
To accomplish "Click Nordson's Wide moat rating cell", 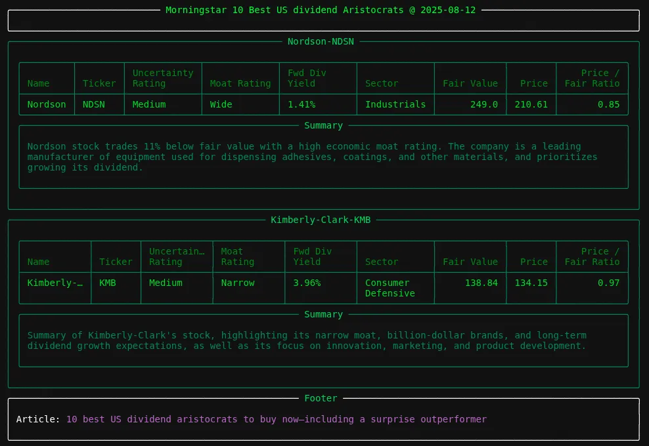I will 221,104.
